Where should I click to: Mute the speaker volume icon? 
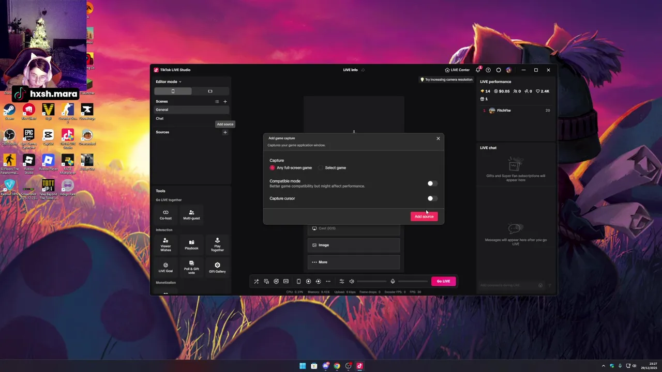click(x=352, y=281)
